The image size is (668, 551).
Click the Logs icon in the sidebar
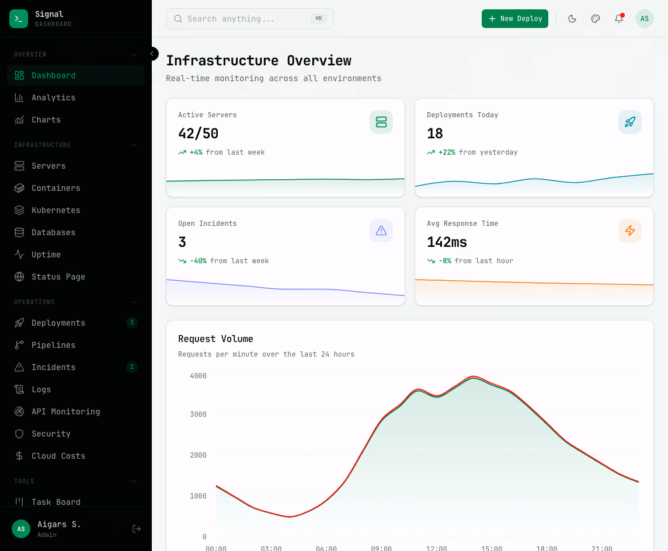coord(19,389)
